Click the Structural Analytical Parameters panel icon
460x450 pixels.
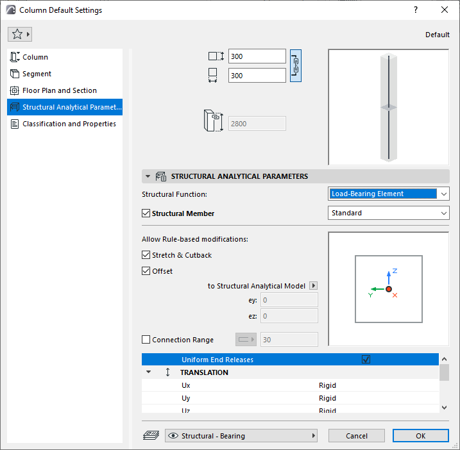coord(161,176)
